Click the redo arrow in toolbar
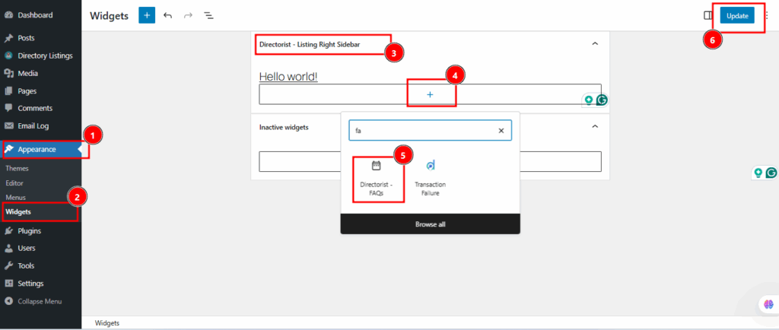779x330 pixels. [189, 15]
